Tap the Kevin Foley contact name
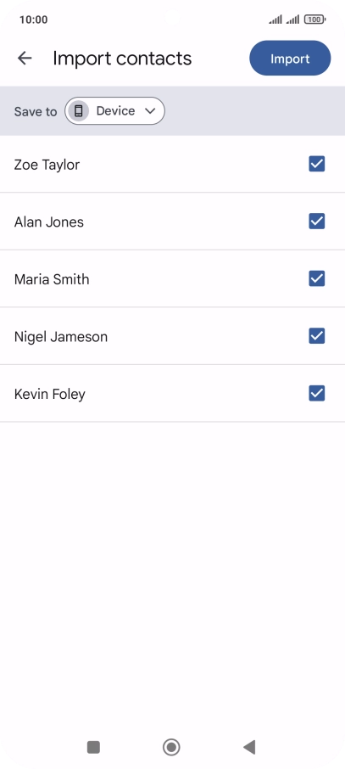 [x=49, y=394]
